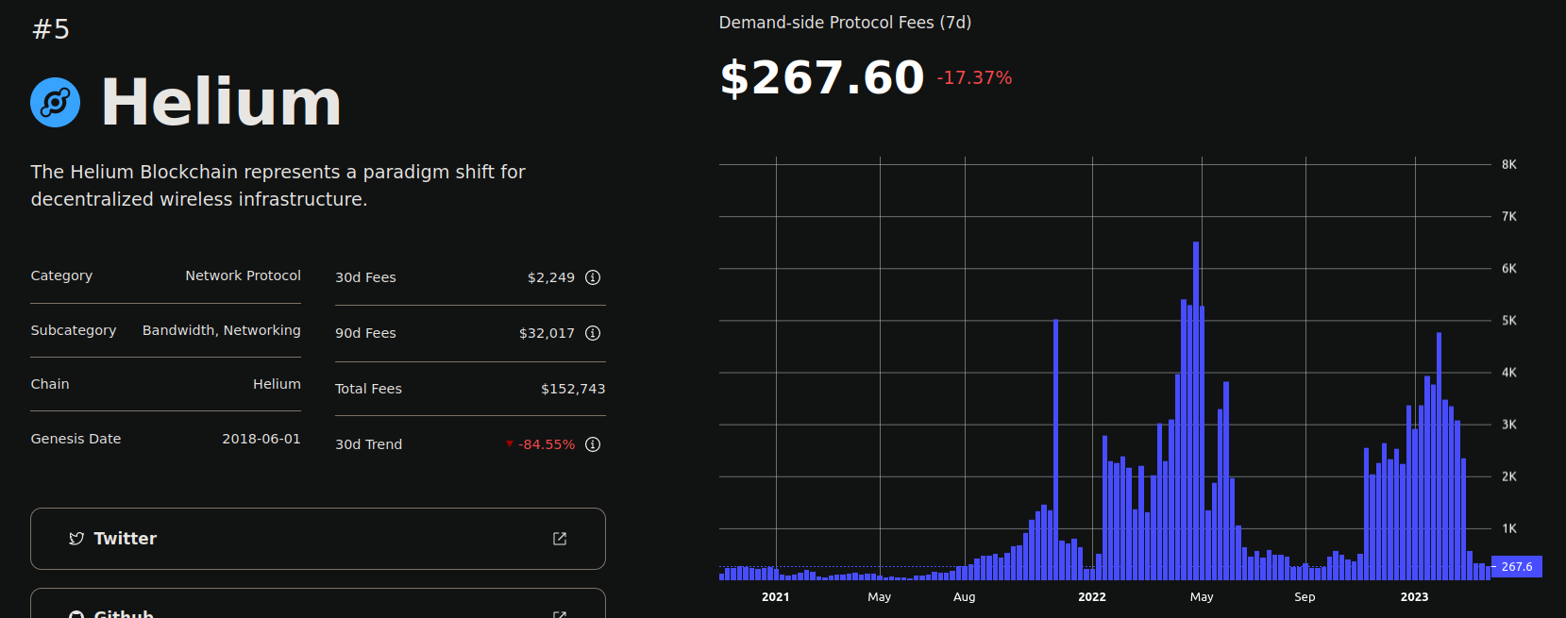1566x618 pixels.
Task: Click the Sep x-axis label
Action: [1305, 597]
